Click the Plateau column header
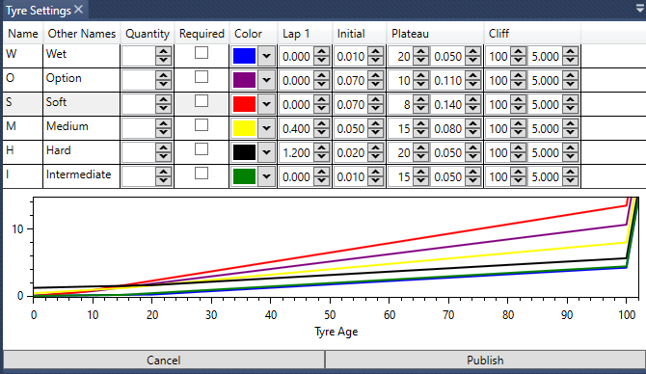This screenshot has height=374, width=646. coord(435,34)
